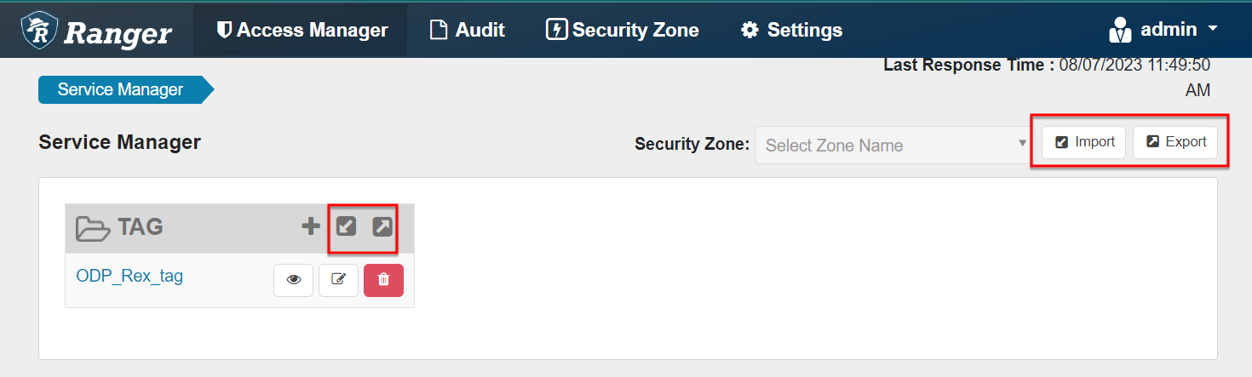Click the TAG import icon

346,226
